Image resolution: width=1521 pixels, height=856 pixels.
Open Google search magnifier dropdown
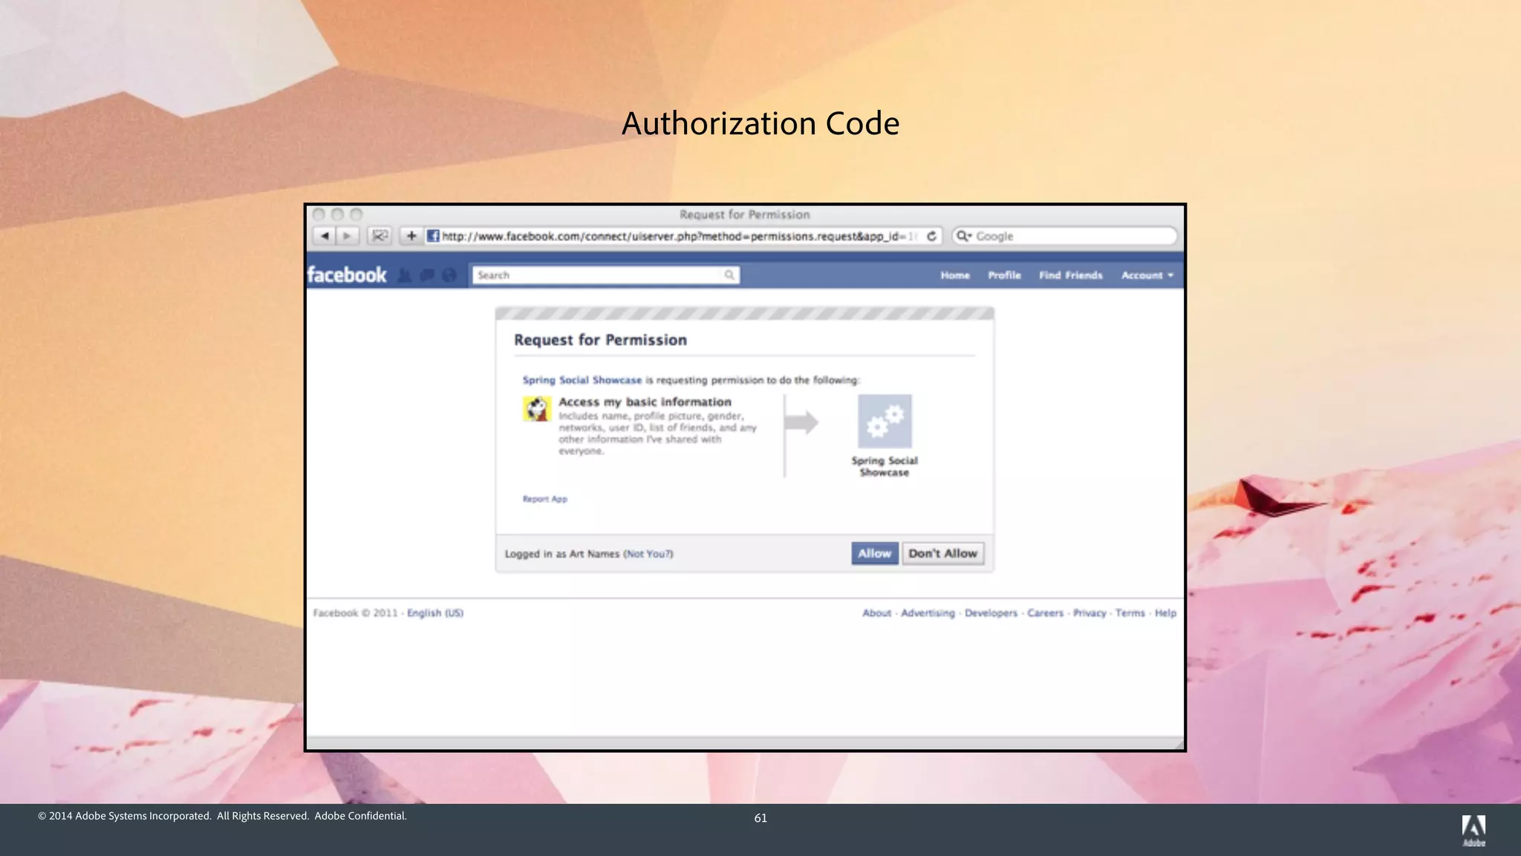pyautogui.click(x=964, y=236)
